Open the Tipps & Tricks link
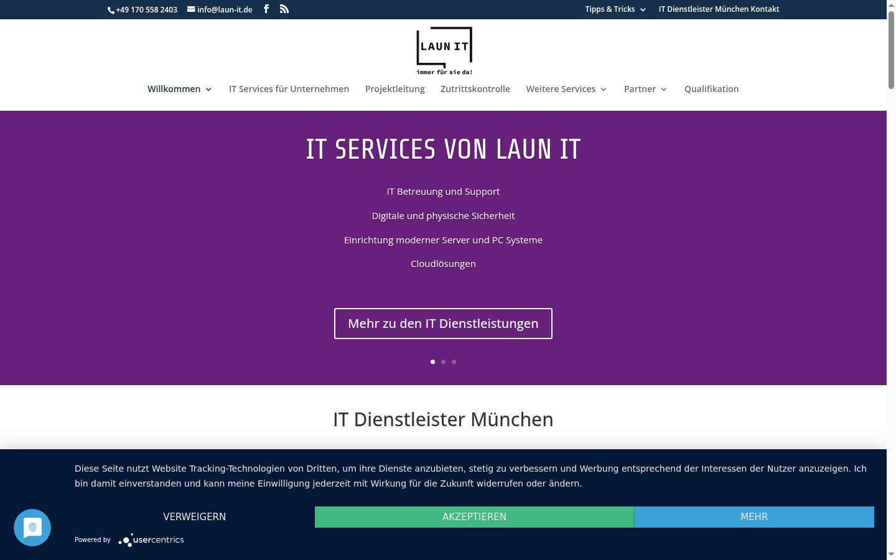Viewport: 896px width, 560px height. (x=610, y=9)
